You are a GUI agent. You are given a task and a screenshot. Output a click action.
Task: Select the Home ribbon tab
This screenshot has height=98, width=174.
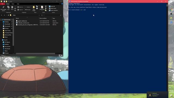(x=8, y=4)
